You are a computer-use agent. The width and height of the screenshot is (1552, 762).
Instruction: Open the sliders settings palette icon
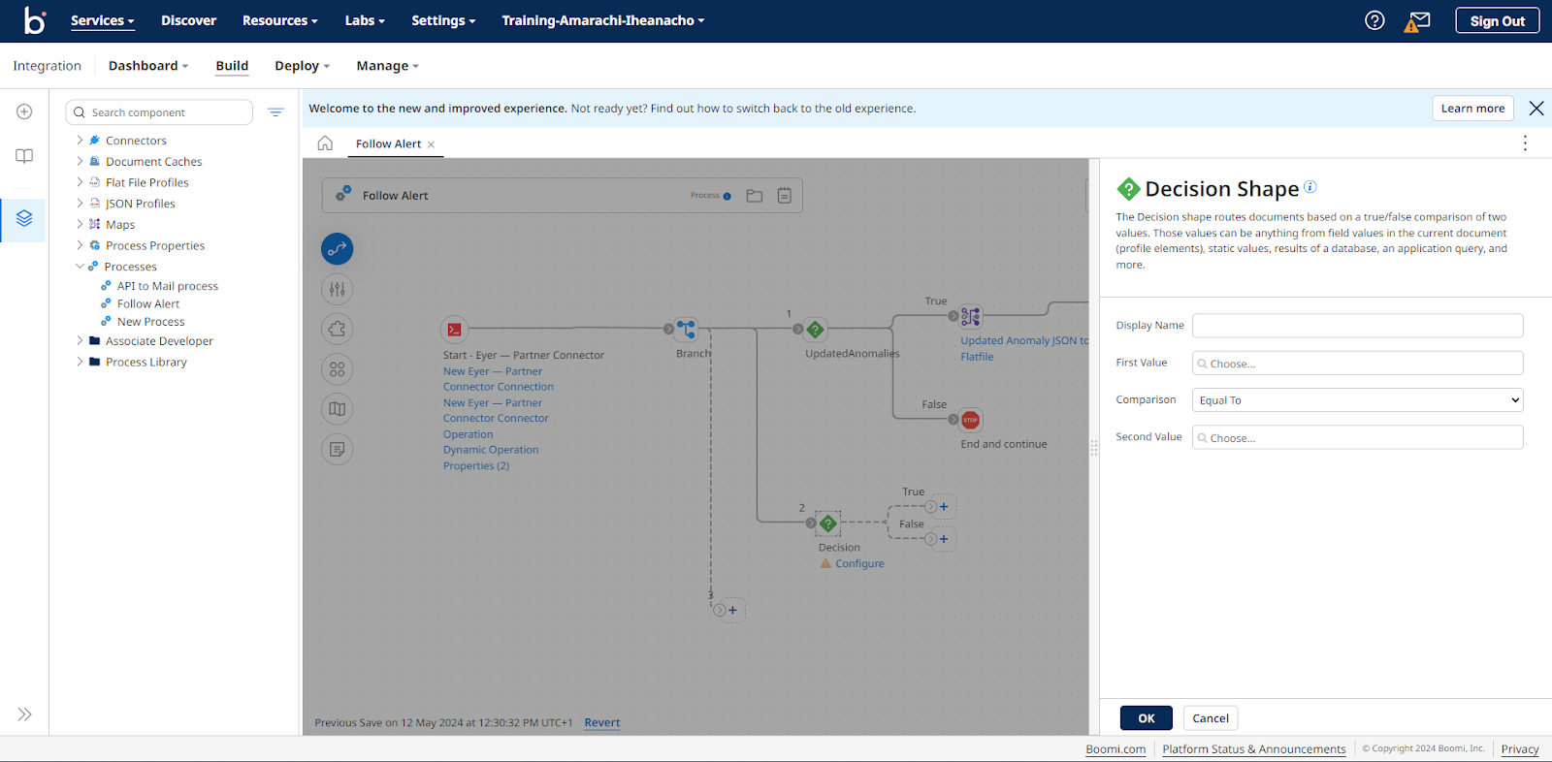click(x=337, y=289)
